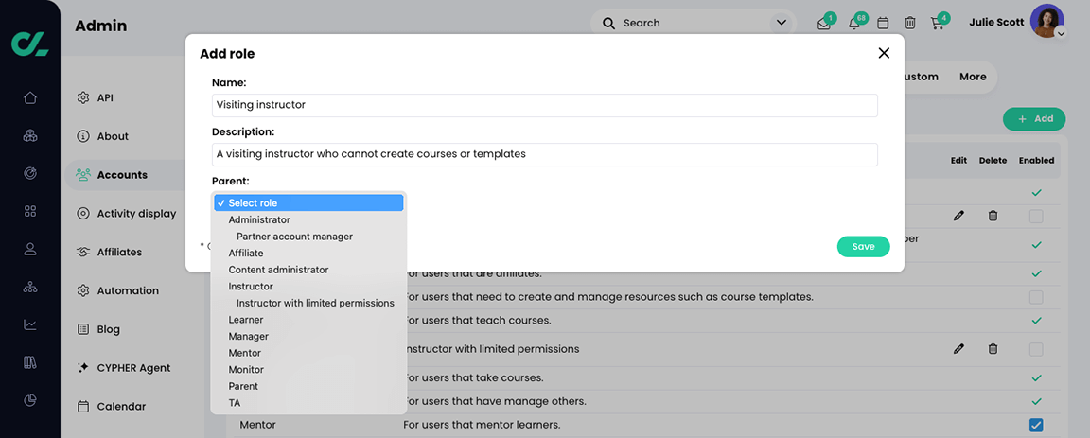Save the new role
Viewport: 1090px width, 438px height.
(863, 247)
